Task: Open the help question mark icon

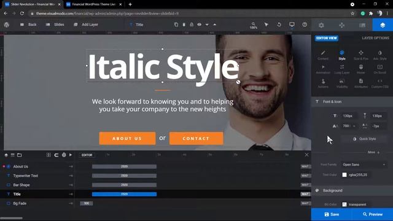Action: click(x=305, y=25)
